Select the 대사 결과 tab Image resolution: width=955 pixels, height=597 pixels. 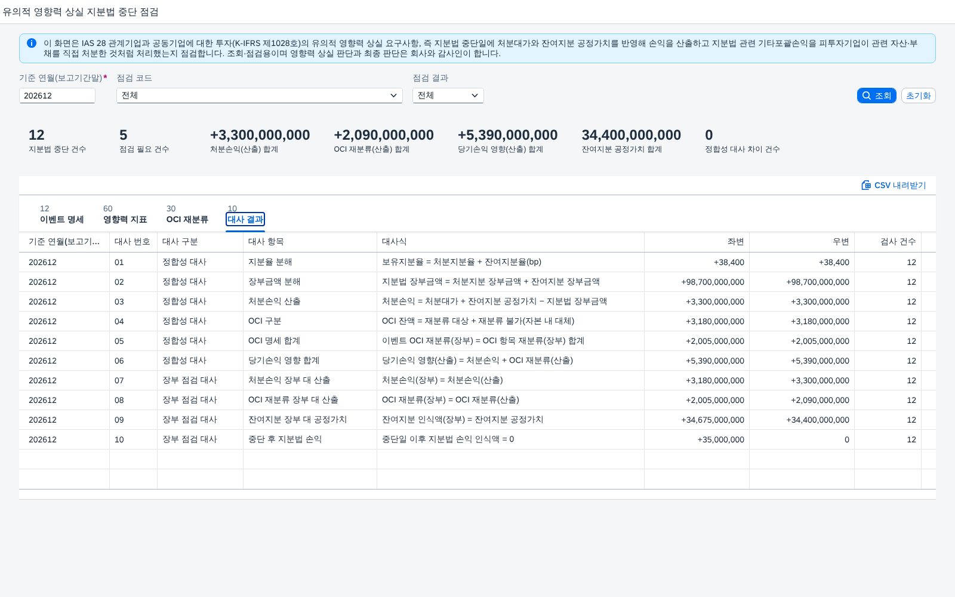pos(245,219)
